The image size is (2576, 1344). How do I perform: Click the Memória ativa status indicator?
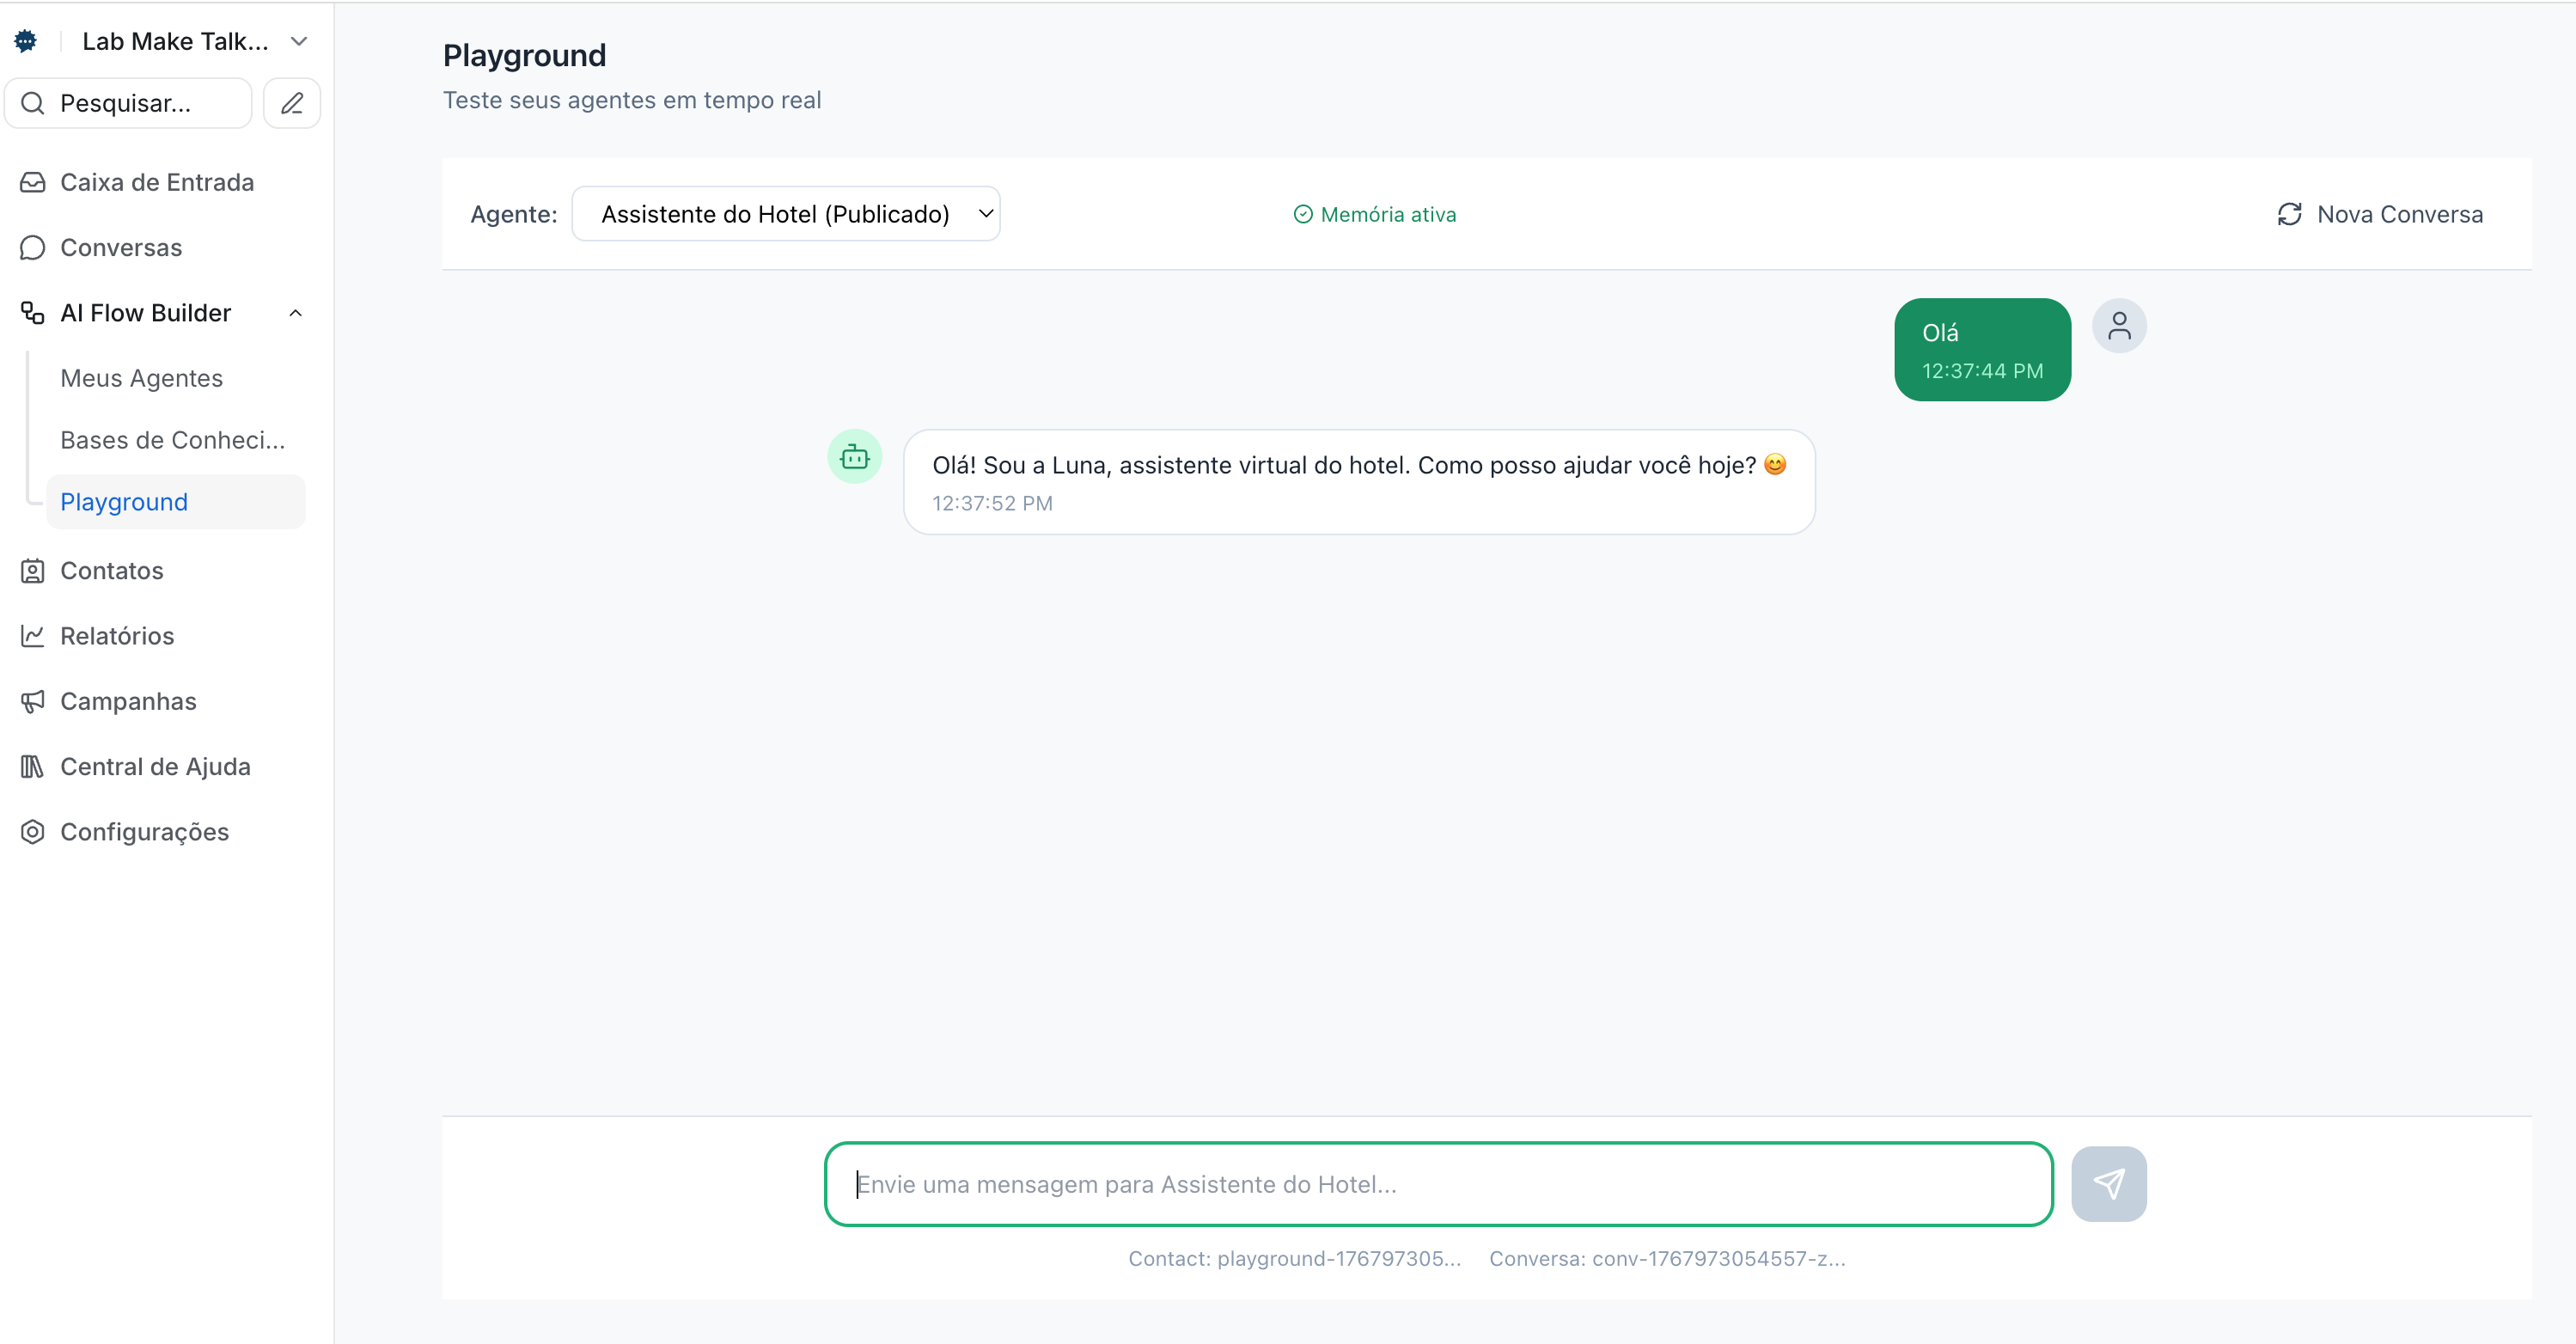1374,214
